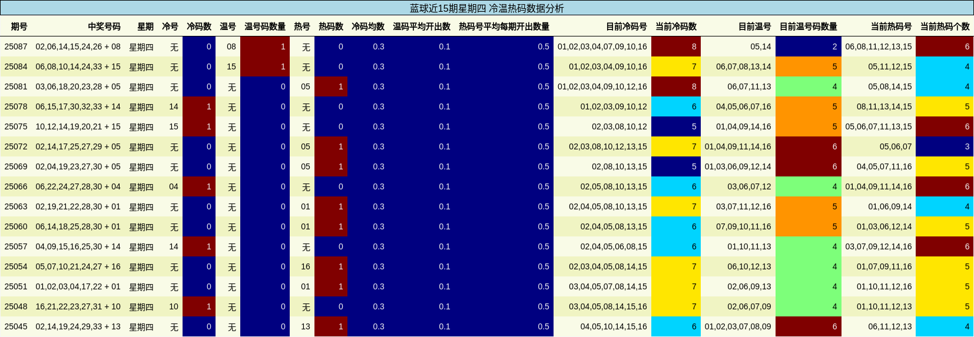
Task: Select current cold codes 04,05,10,14,15,16
Action: pos(614,326)
